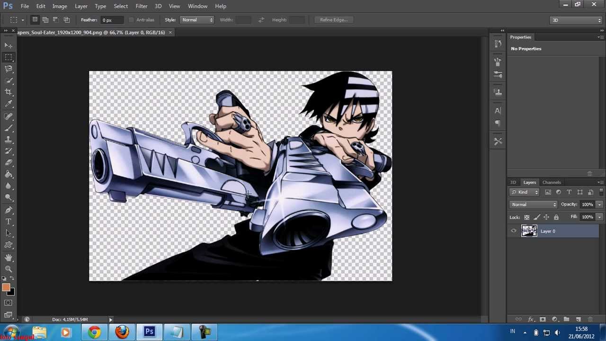This screenshot has height=341, width=606.
Task: Open the Window menu
Action: pos(197,6)
